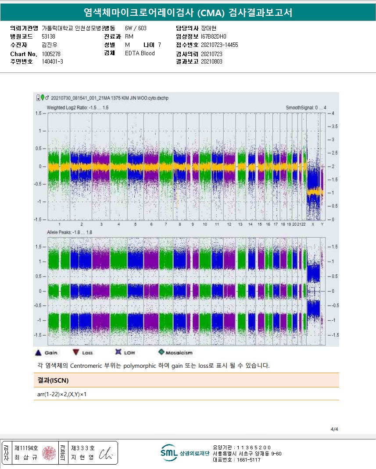This screenshot has height=469, width=376.
Task: Select the chart filename ending in WOO.cyto.dxchp
Action: [110, 98]
